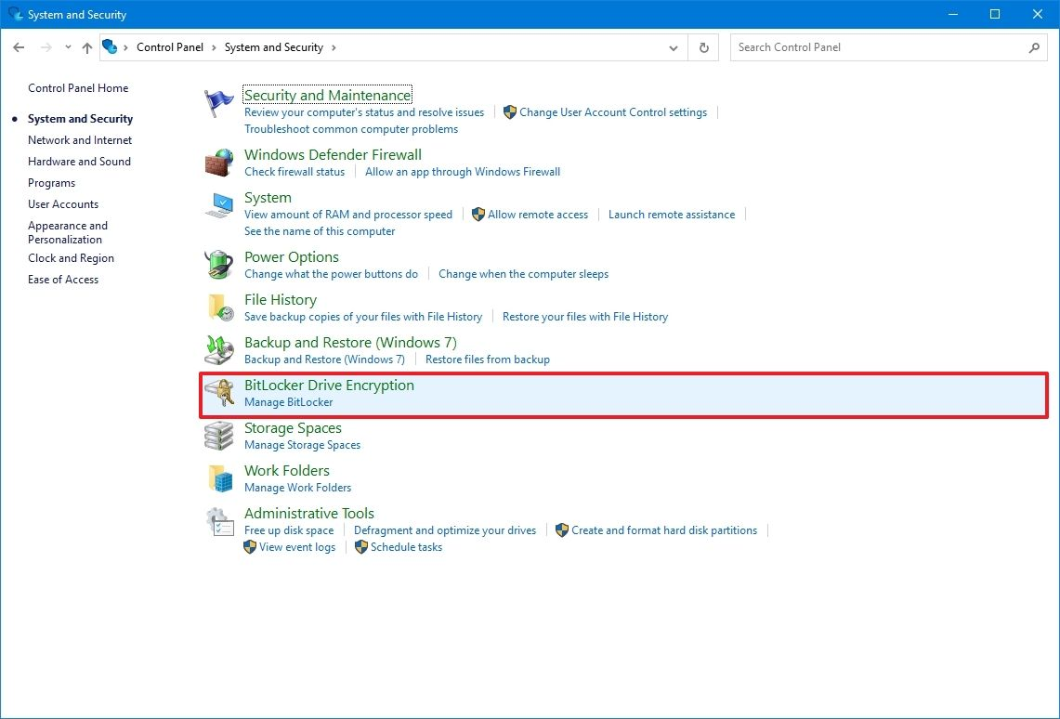The height and width of the screenshot is (719, 1060).
Task: Expand the chevron after Control Panel breadcrumb
Action: [x=214, y=47]
